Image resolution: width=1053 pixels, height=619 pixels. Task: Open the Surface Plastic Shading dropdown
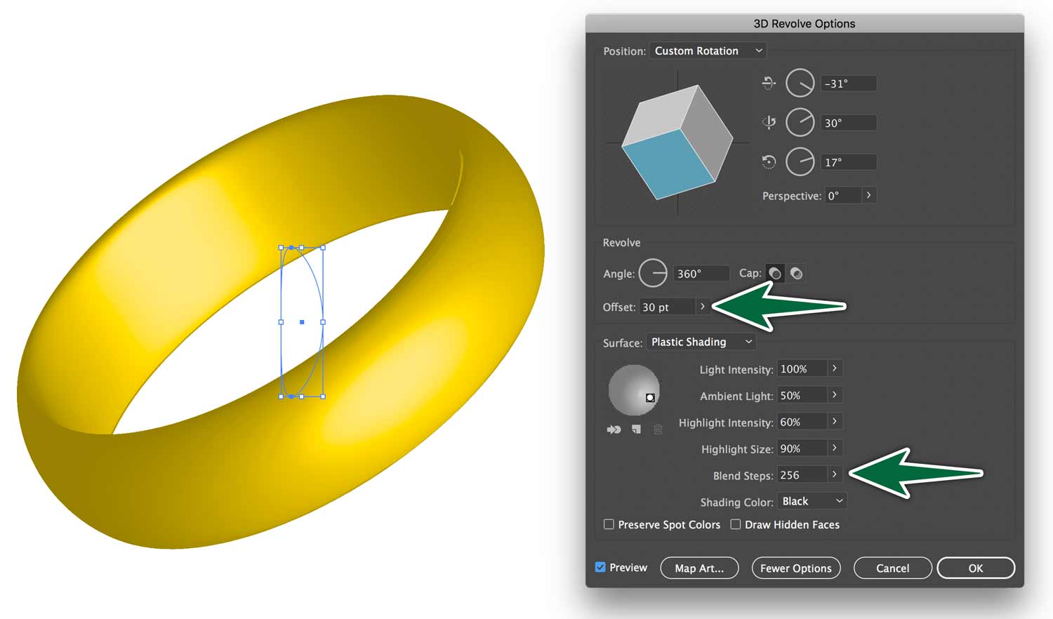click(x=701, y=342)
